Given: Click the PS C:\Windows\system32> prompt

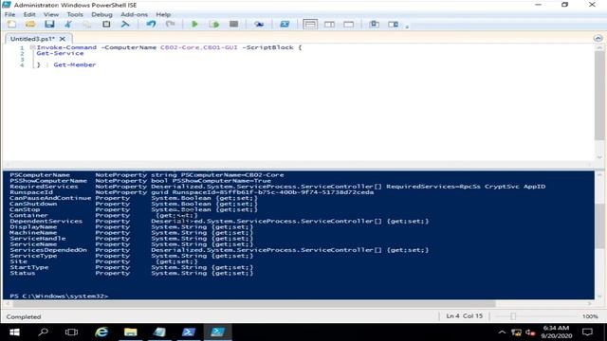Looking at the screenshot, I should (x=59, y=296).
